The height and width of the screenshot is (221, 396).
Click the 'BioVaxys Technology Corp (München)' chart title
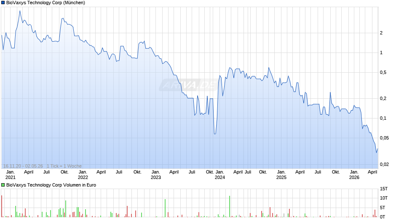[46, 3]
